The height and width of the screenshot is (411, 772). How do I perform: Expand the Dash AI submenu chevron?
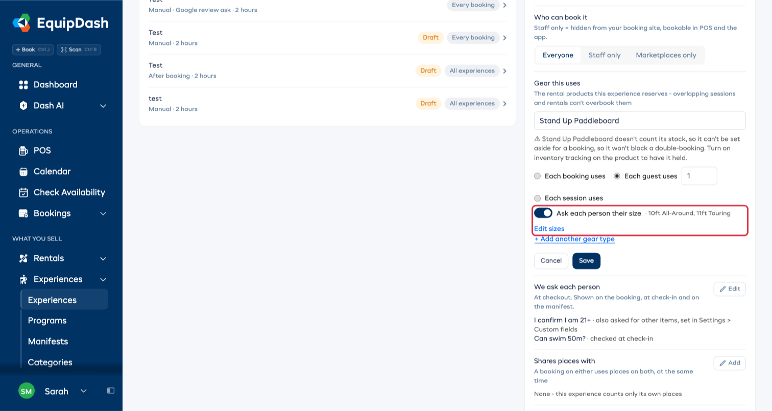(103, 106)
